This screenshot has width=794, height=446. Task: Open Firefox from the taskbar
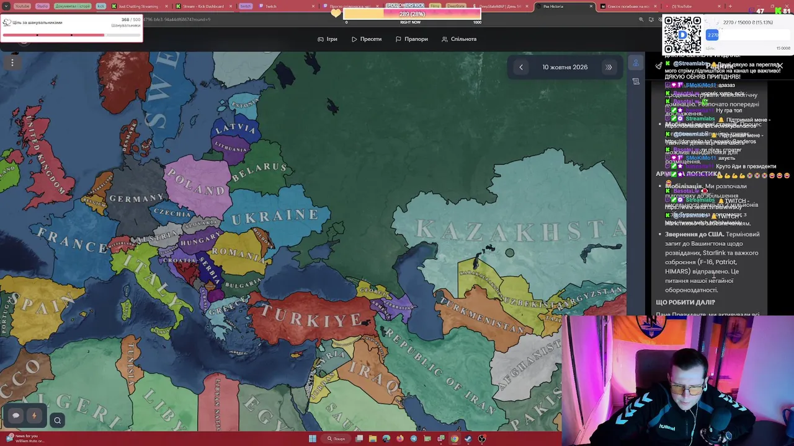tap(400, 439)
